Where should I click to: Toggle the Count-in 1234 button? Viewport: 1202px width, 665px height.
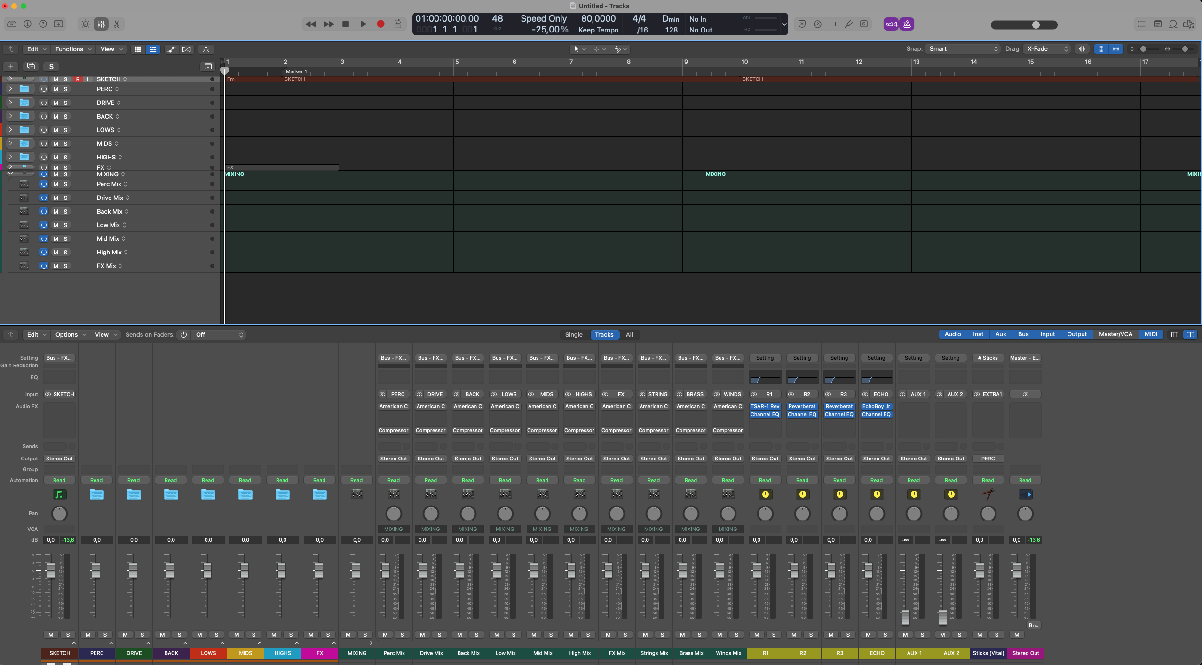click(891, 24)
